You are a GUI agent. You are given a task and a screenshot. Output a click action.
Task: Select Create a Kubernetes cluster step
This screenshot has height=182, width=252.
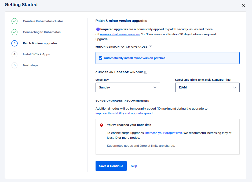click(x=43, y=21)
